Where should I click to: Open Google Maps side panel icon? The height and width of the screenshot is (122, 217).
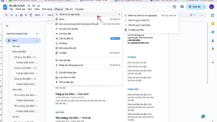[213, 49]
